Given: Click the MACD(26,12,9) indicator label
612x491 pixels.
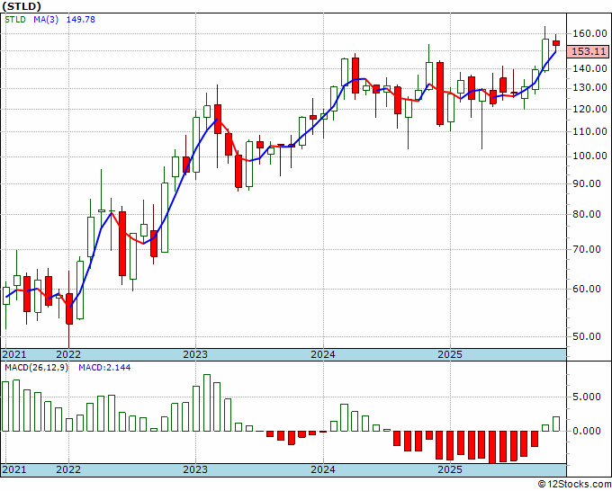Looking at the screenshot, I should (36, 368).
